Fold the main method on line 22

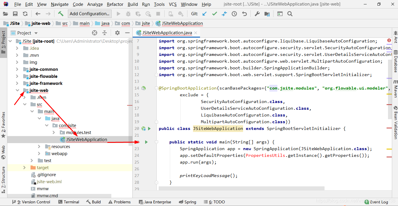pyautogui.click(x=156, y=142)
